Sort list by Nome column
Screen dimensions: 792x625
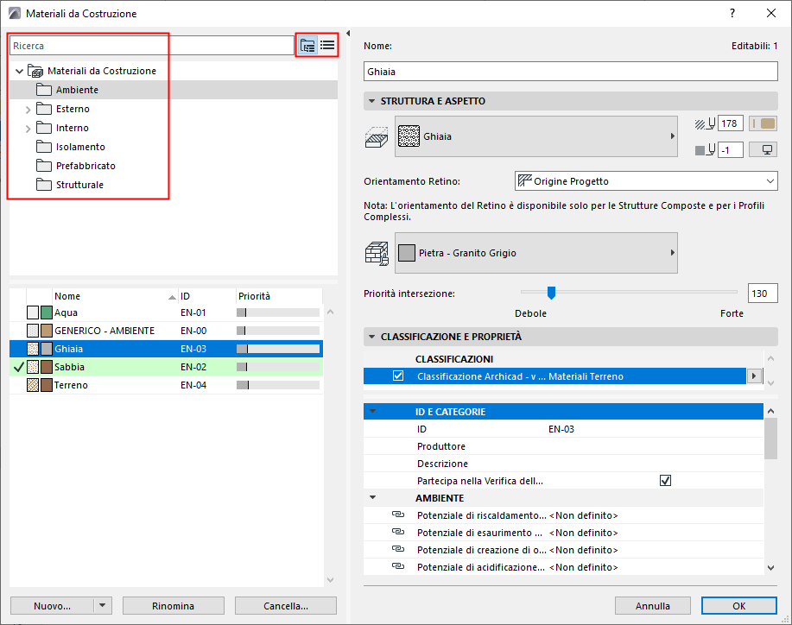(x=115, y=296)
